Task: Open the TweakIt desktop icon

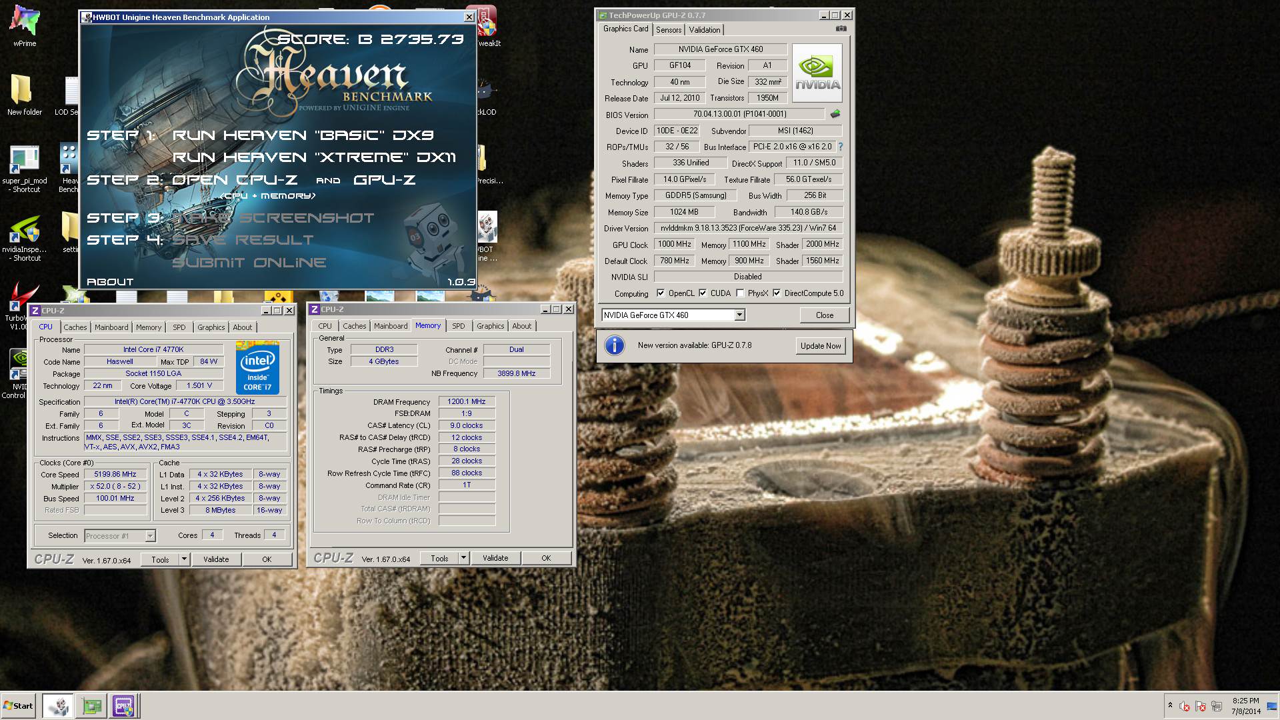Action: coord(488,25)
